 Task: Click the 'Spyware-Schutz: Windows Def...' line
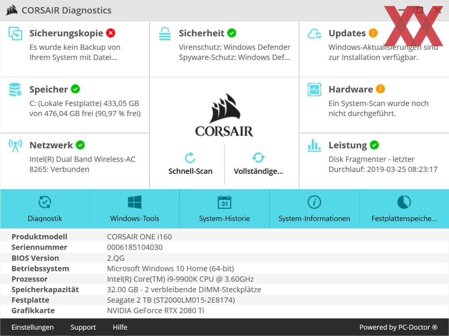coord(234,57)
